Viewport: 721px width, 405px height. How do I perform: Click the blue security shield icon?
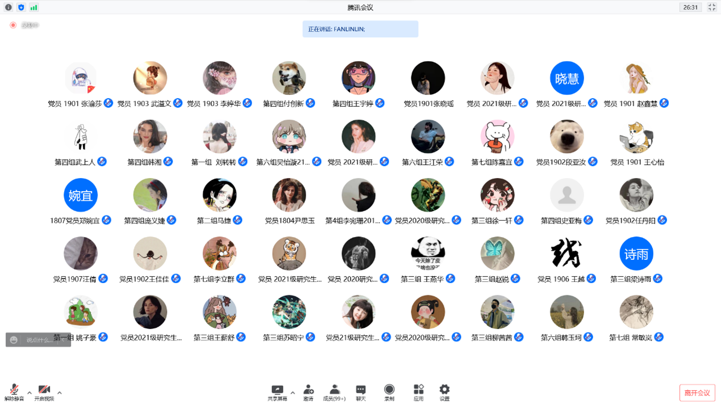(x=21, y=7)
